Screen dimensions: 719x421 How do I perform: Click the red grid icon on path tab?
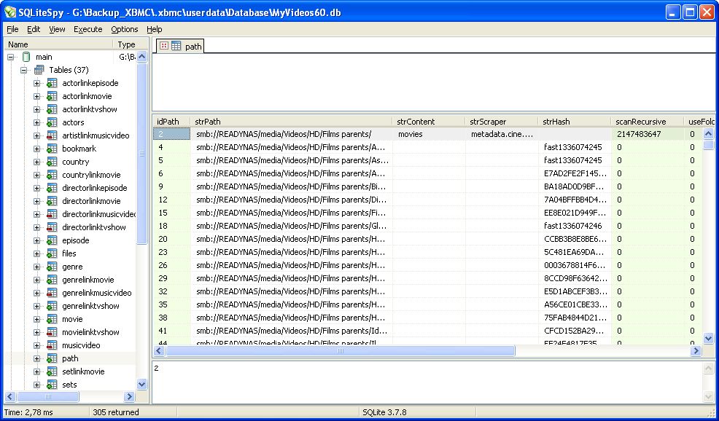pos(164,46)
